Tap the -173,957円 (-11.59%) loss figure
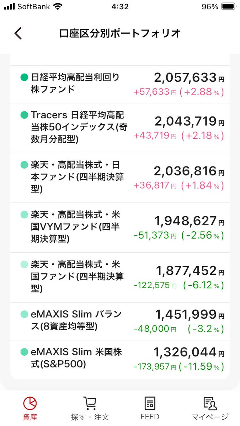Image resolution: width=240 pixels, height=426 pixels. click(x=178, y=366)
